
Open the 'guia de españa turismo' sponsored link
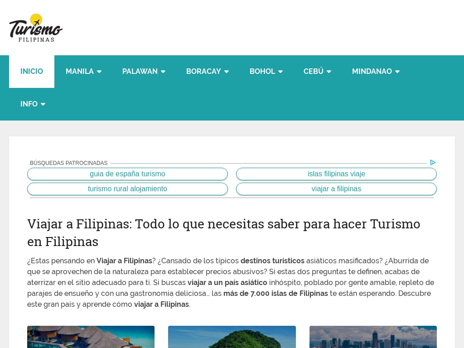pyautogui.click(x=127, y=174)
